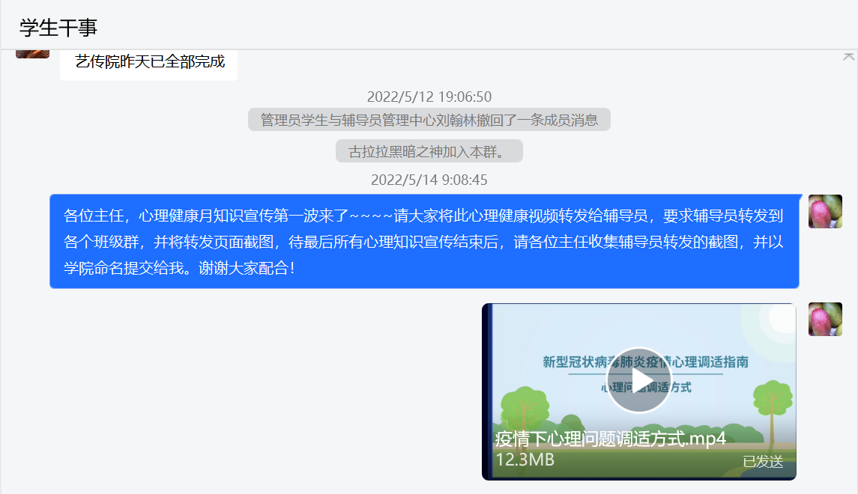Click the 撤回了一条成员消息 recall notice
The image size is (858, 494).
click(429, 120)
